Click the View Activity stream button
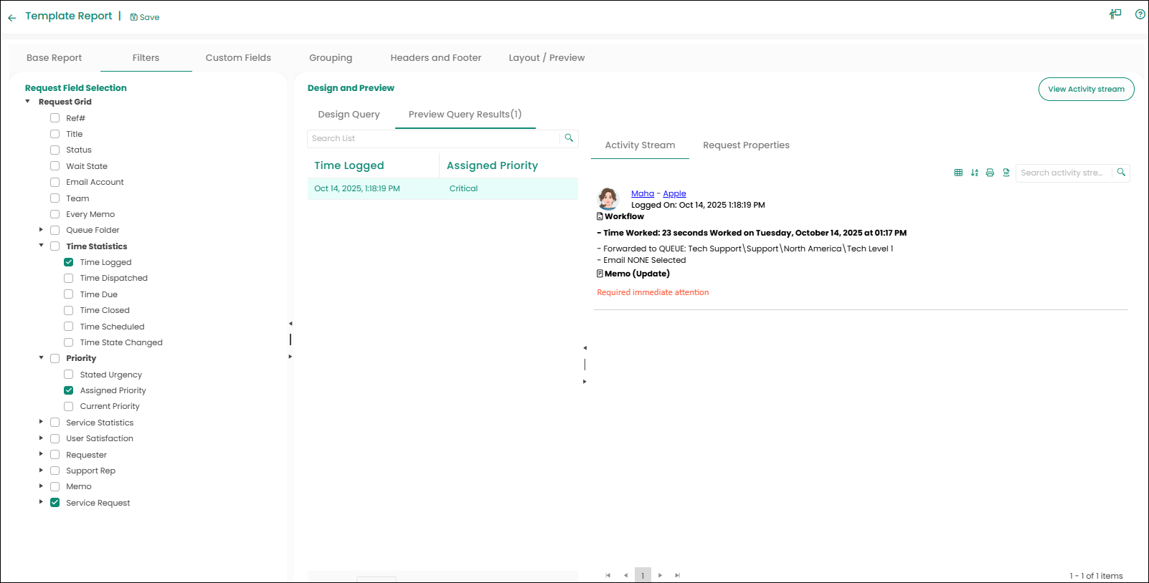The width and height of the screenshot is (1149, 583). (x=1086, y=90)
